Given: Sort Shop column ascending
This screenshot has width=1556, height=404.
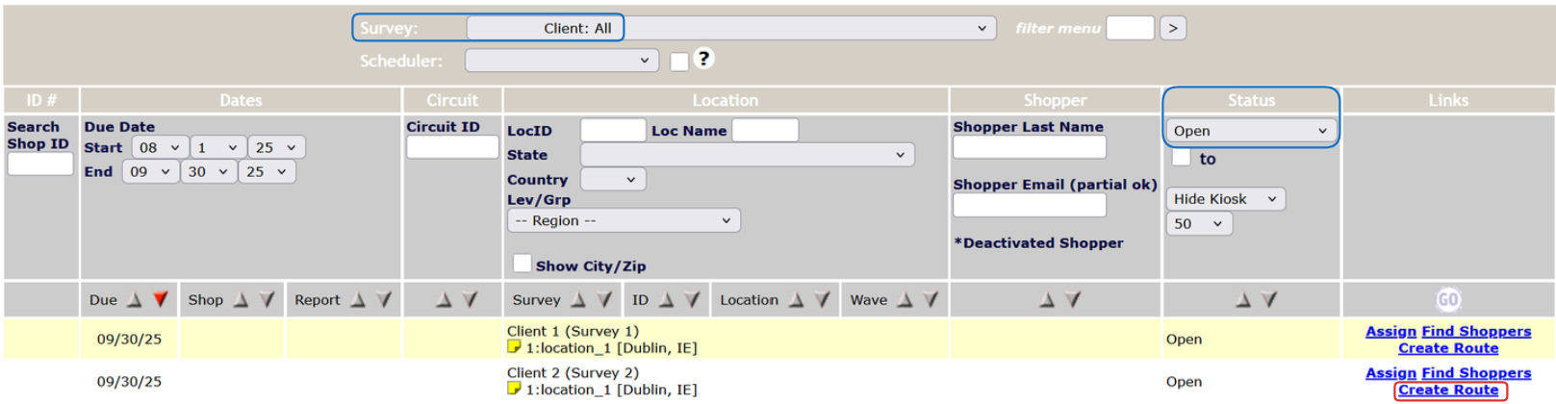Looking at the screenshot, I should coord(241,300).
